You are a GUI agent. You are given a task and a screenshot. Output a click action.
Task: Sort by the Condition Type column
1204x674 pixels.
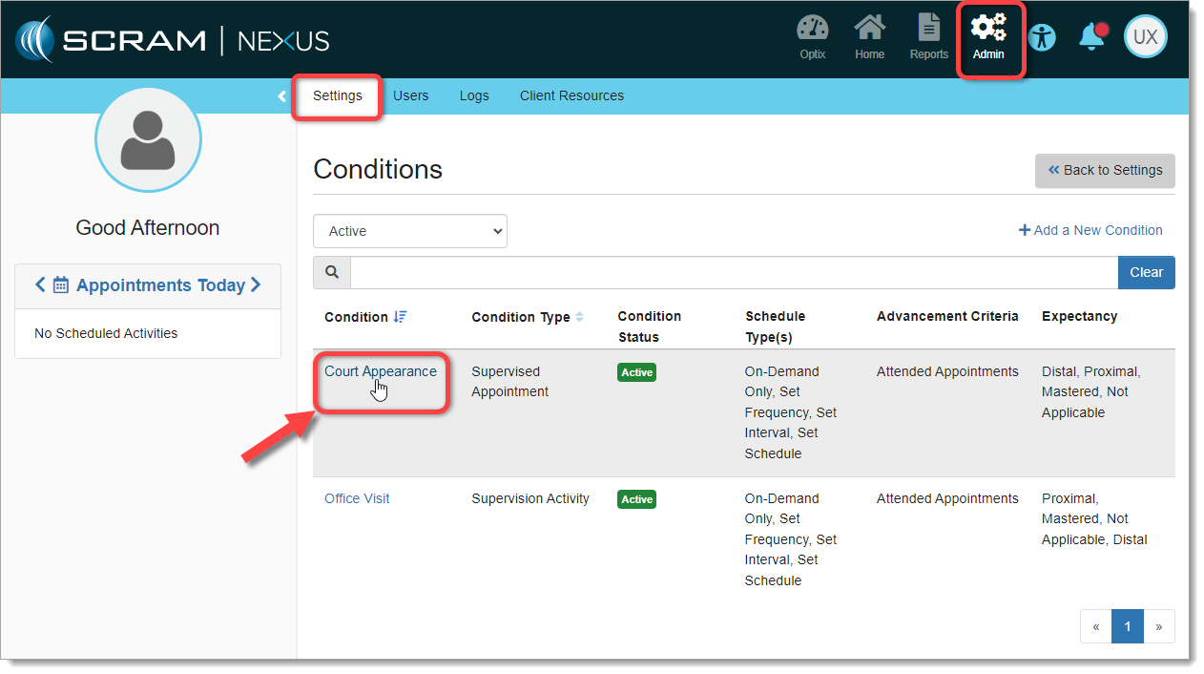579,317
